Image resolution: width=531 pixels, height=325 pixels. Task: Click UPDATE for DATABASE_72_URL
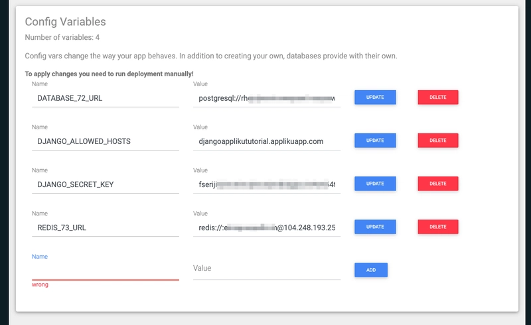(375, 97)
